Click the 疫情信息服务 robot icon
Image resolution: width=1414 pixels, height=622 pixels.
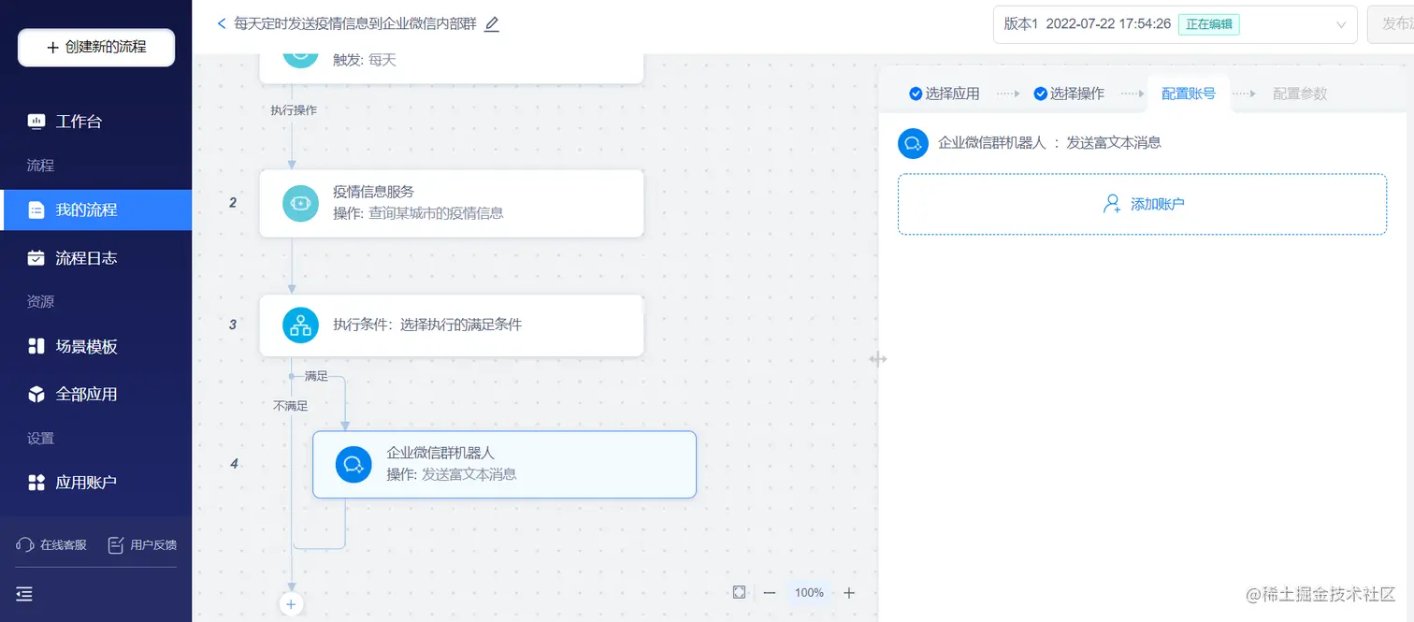(301, 203)
